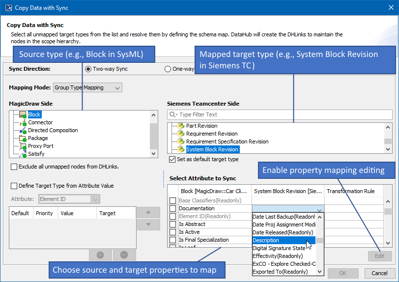399x282 pixels.
Task: Choose Digital Signature State option
Action: pyautogui.click(x=284, y=248)
